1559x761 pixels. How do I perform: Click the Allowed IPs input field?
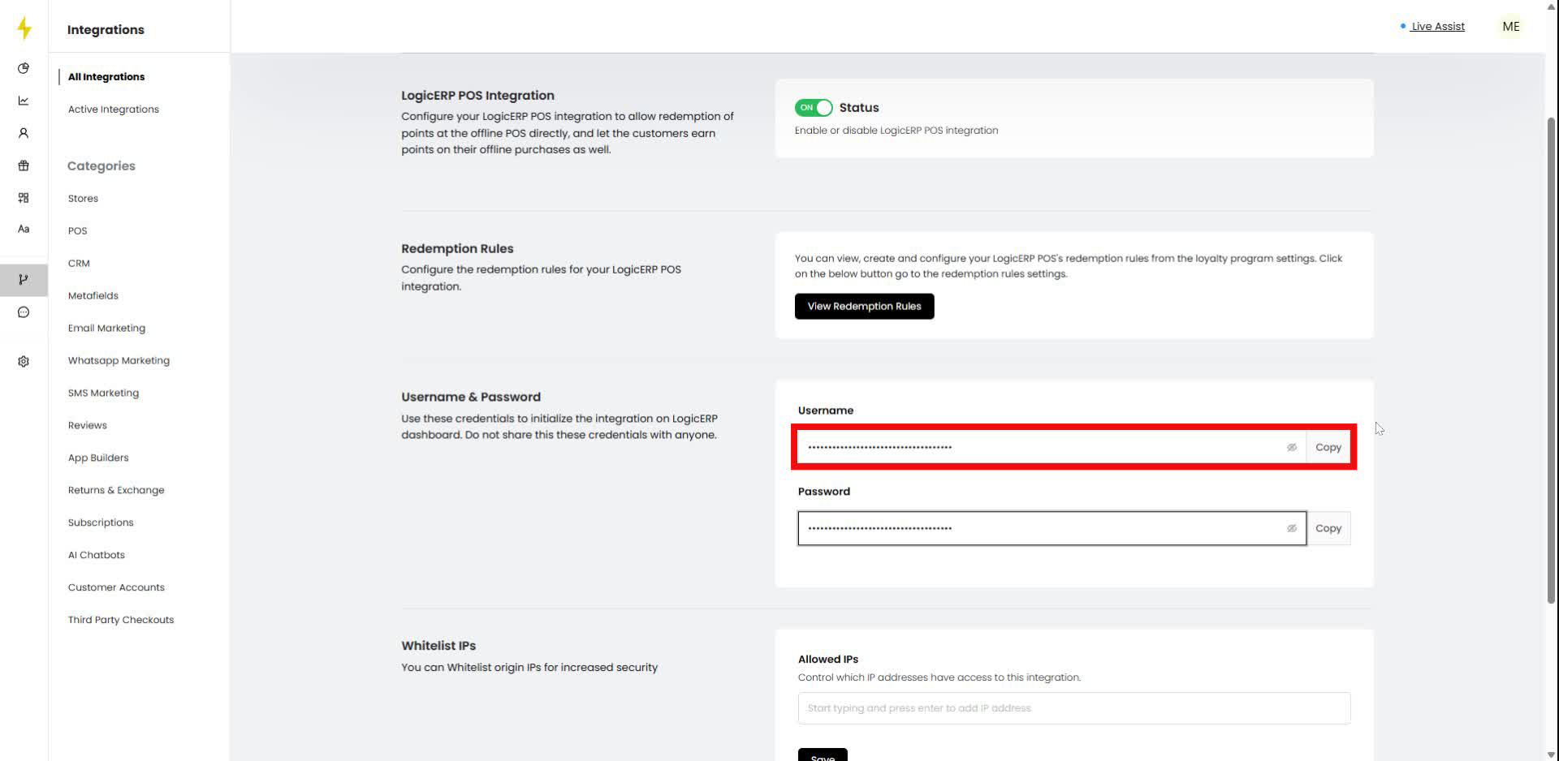[1073, 707]
